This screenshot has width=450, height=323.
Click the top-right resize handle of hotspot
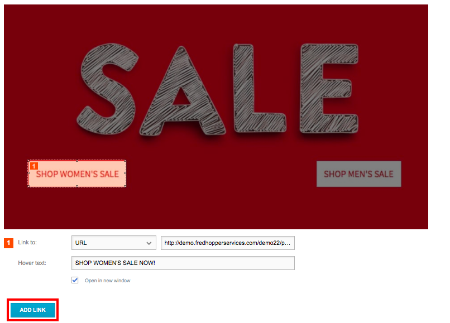pos(125,161)
